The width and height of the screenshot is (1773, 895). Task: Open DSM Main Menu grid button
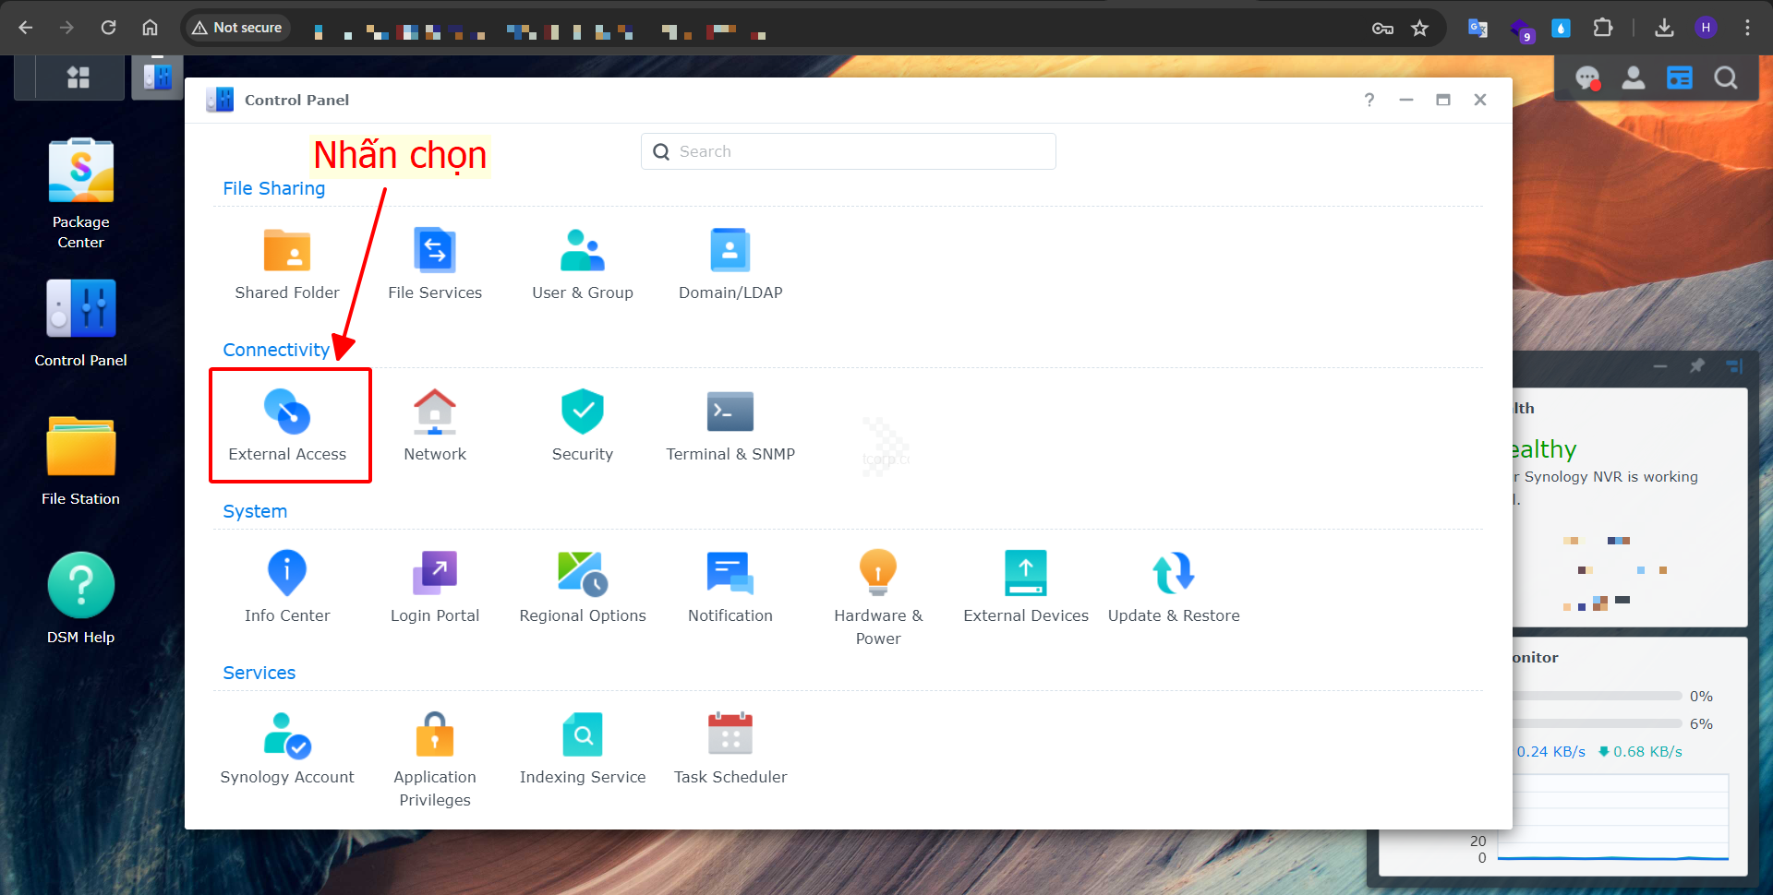(78, 78)
